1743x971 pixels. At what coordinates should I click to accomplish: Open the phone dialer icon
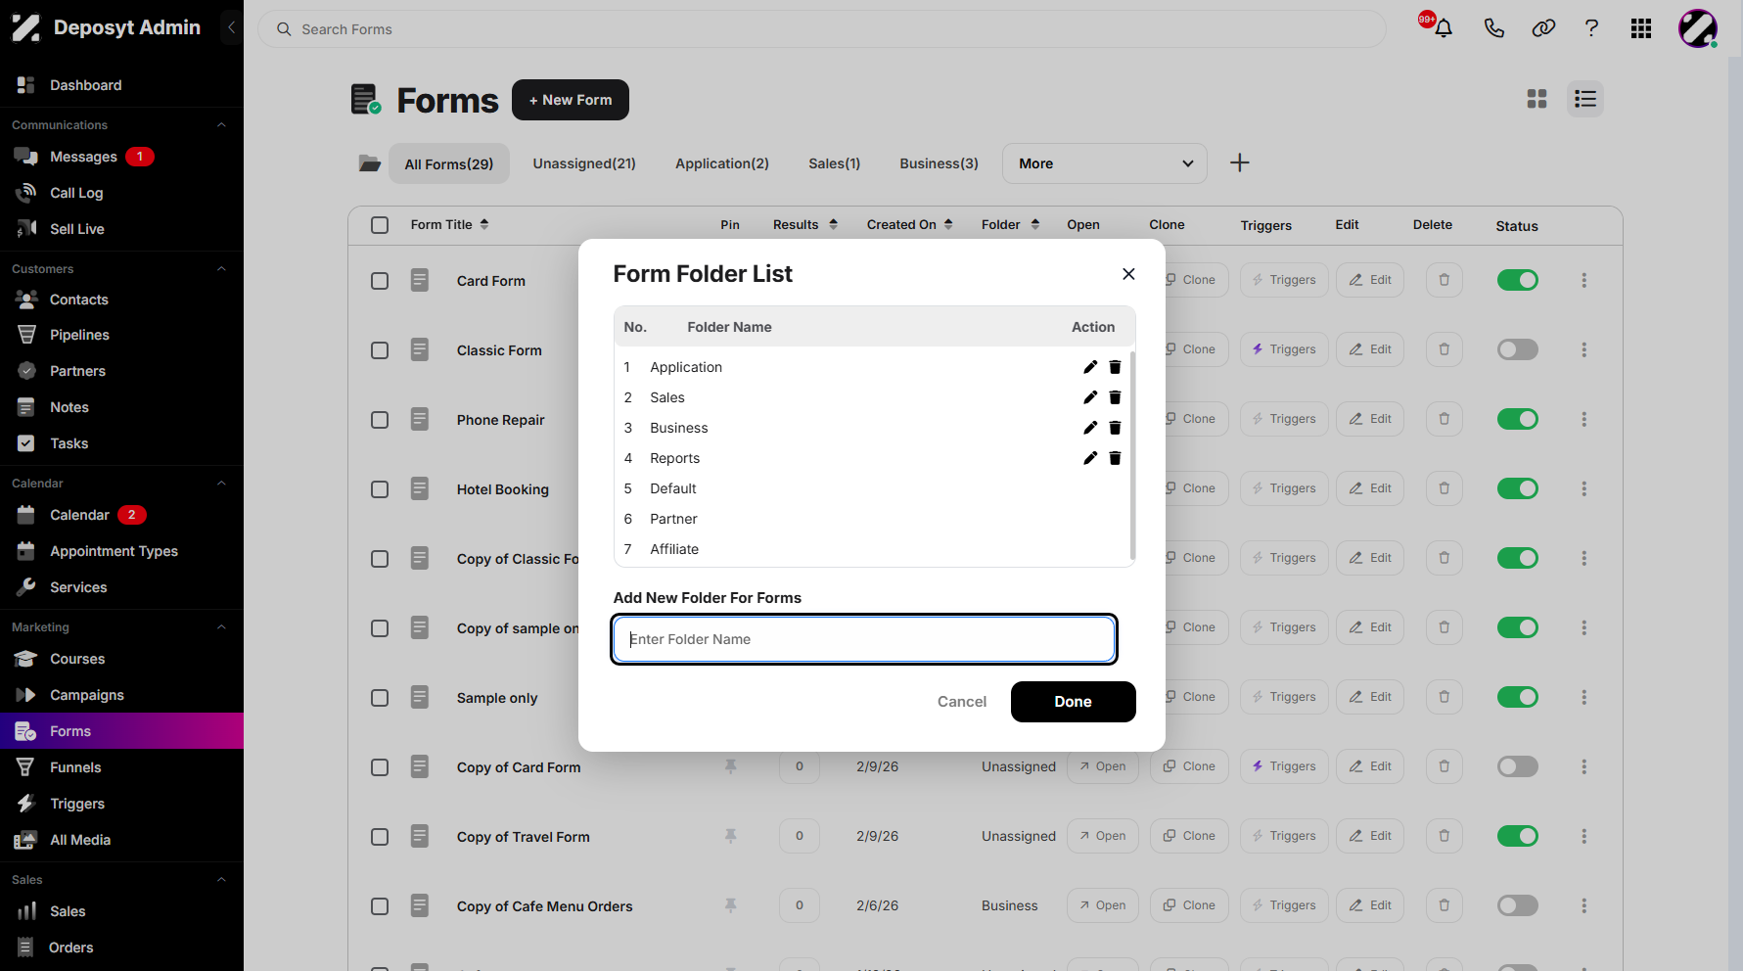(1493, 28)
